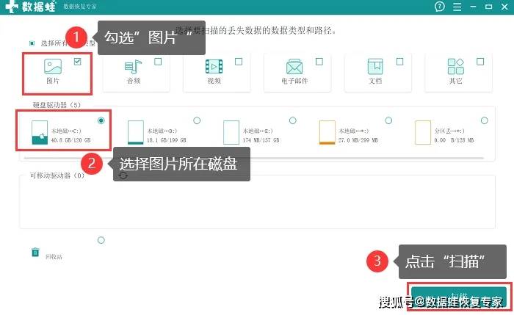Click the C: system drive icon
The image size is (514, 315).
click(x=40, y=132)
